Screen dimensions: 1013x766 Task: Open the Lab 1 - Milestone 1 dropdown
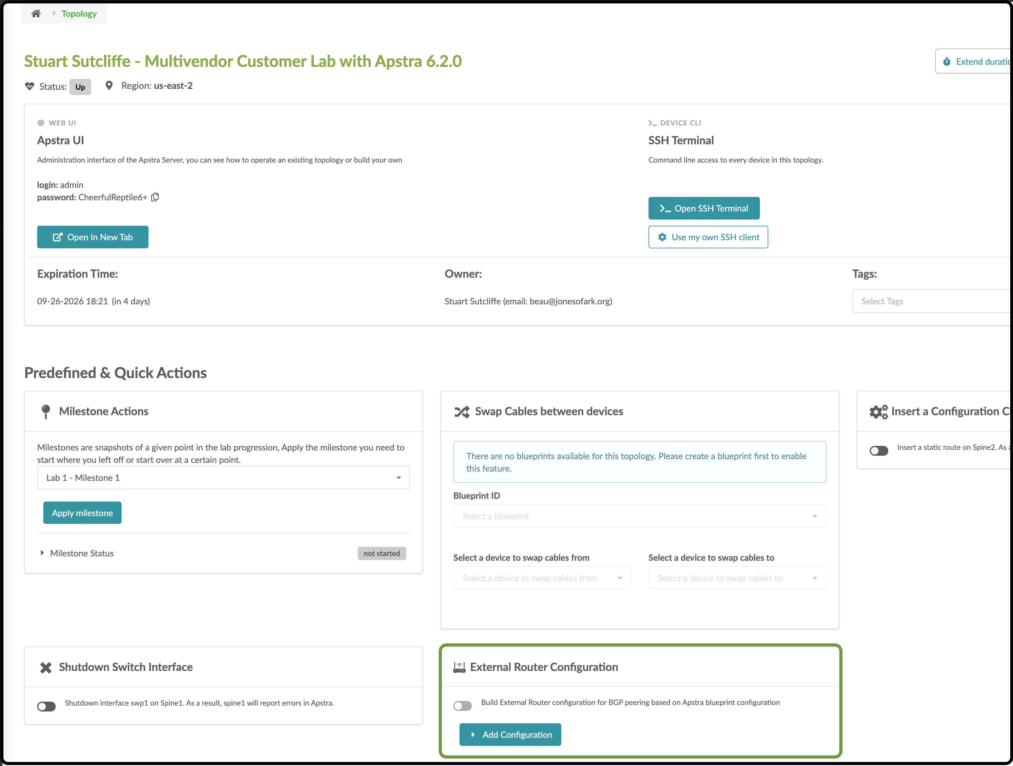tap(223, 478)
